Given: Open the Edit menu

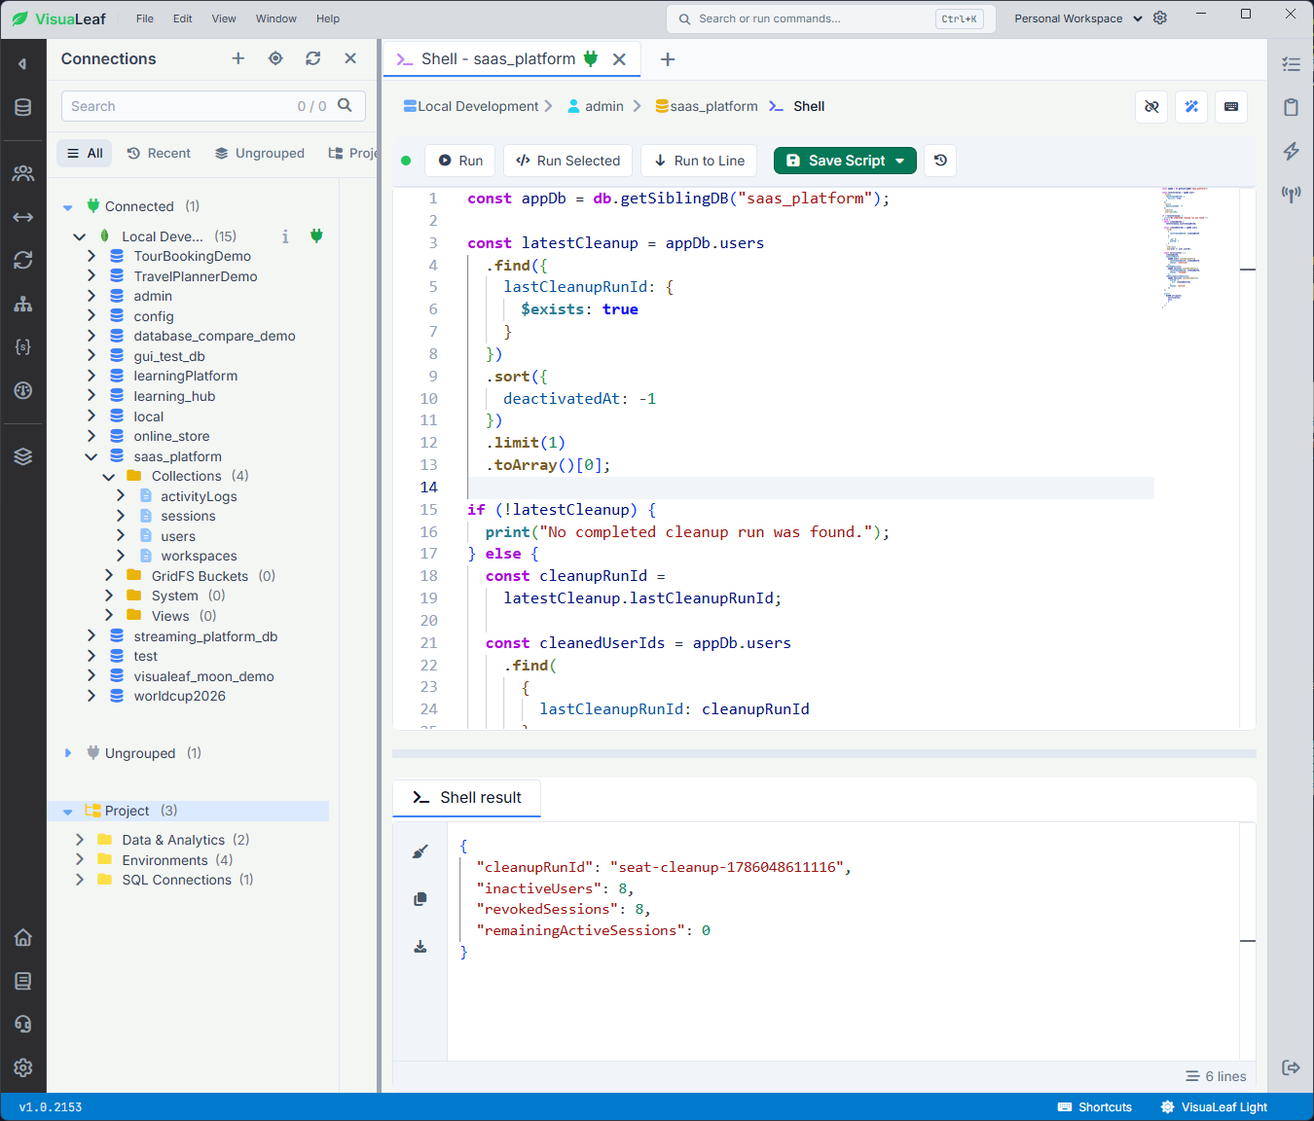Looking at the screenshot, I should point(183,18).
